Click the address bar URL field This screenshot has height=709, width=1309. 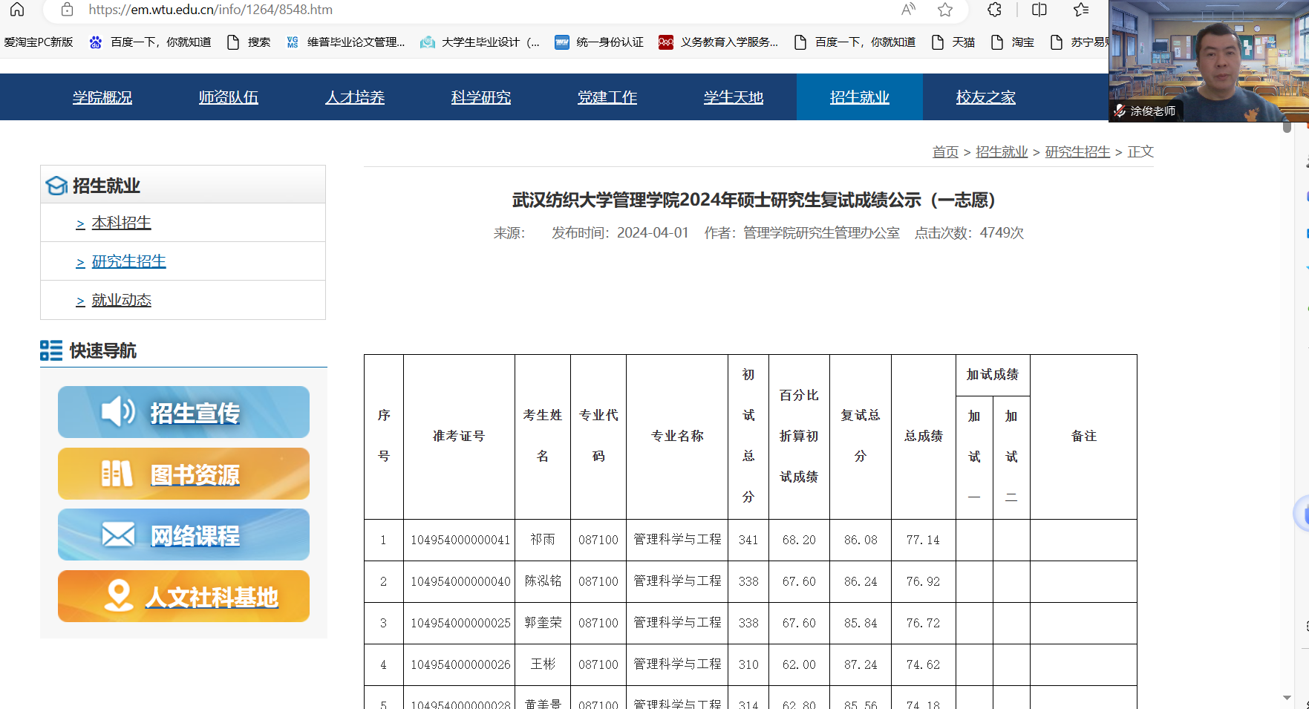tap(445, 10)
